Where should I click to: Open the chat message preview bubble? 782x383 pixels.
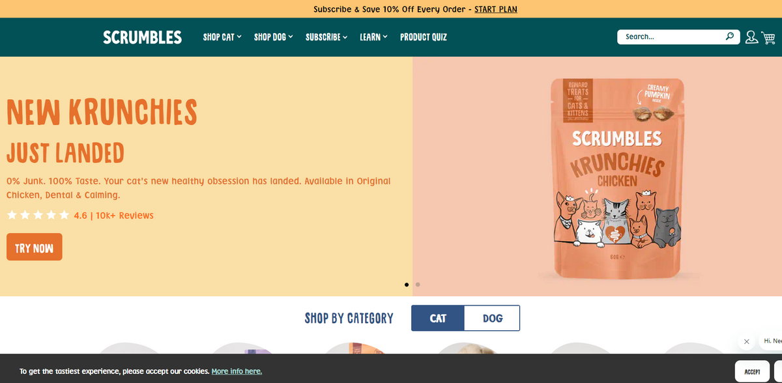(772, 341)
